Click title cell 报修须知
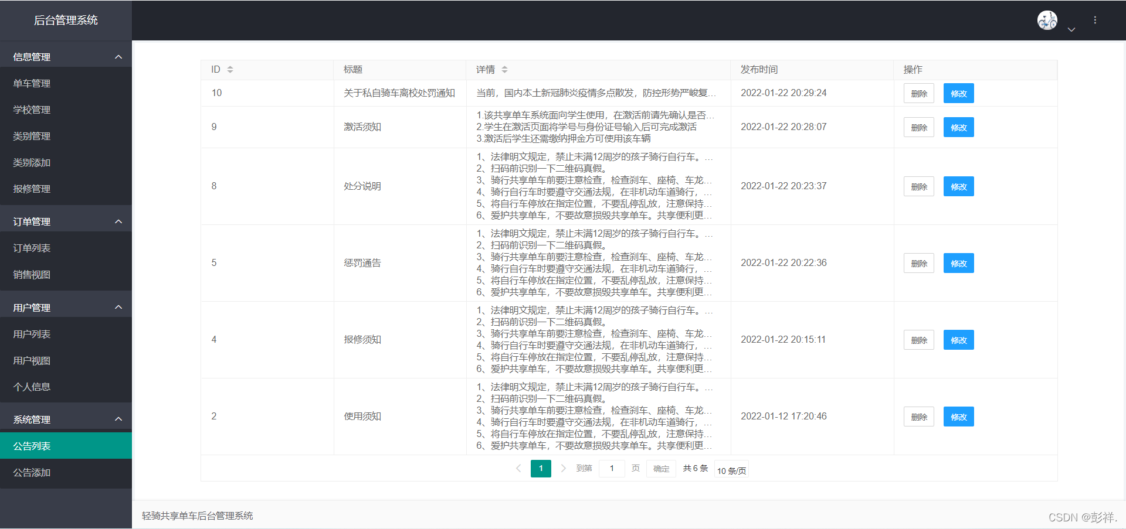 [x=362, y=339]
